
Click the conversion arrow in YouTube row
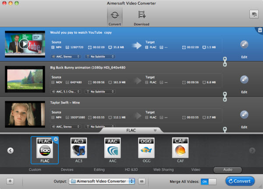coord(137,46)
